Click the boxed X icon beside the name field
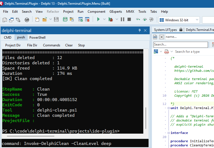 [161, 37]
